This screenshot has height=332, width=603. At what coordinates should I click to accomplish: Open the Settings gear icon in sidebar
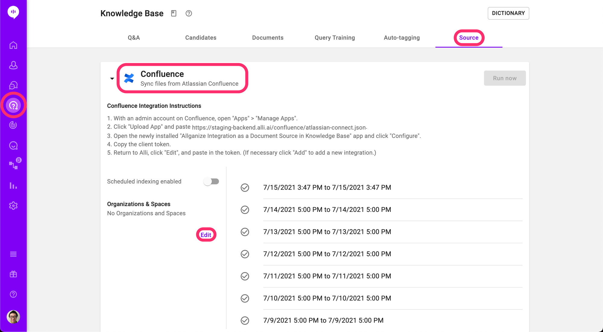[x=13, y=206]
